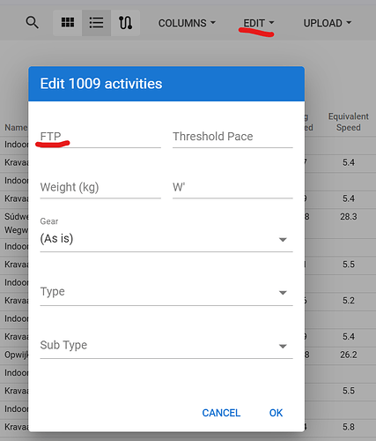Open the UPLOAD dropdown menu
Viewport: 376px width, 441px height.
click(328, 23)
